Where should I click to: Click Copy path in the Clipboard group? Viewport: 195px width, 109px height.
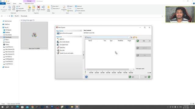click(x=20, y=8)
